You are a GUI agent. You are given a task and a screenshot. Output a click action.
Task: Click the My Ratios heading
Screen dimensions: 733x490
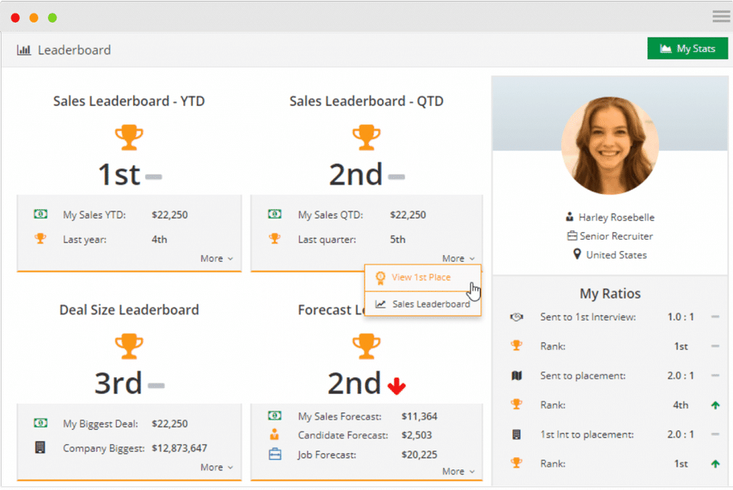coord(610,293)
